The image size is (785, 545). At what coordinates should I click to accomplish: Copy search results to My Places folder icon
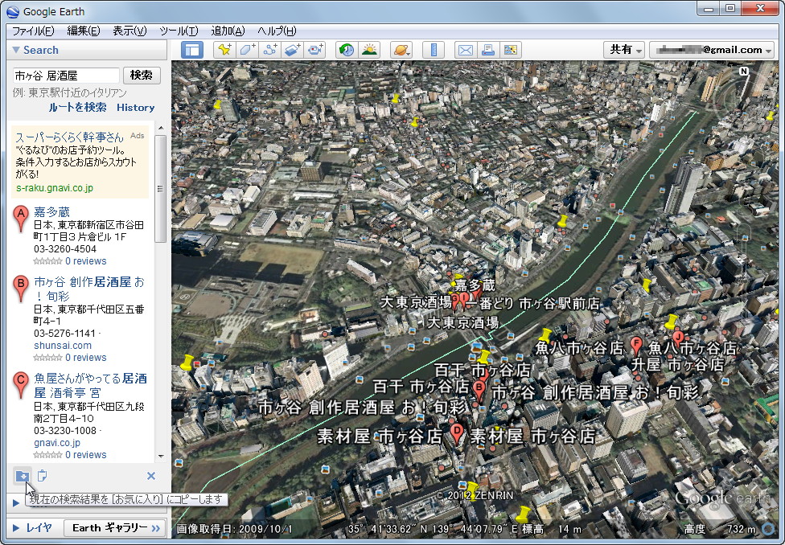pos(22,476)
